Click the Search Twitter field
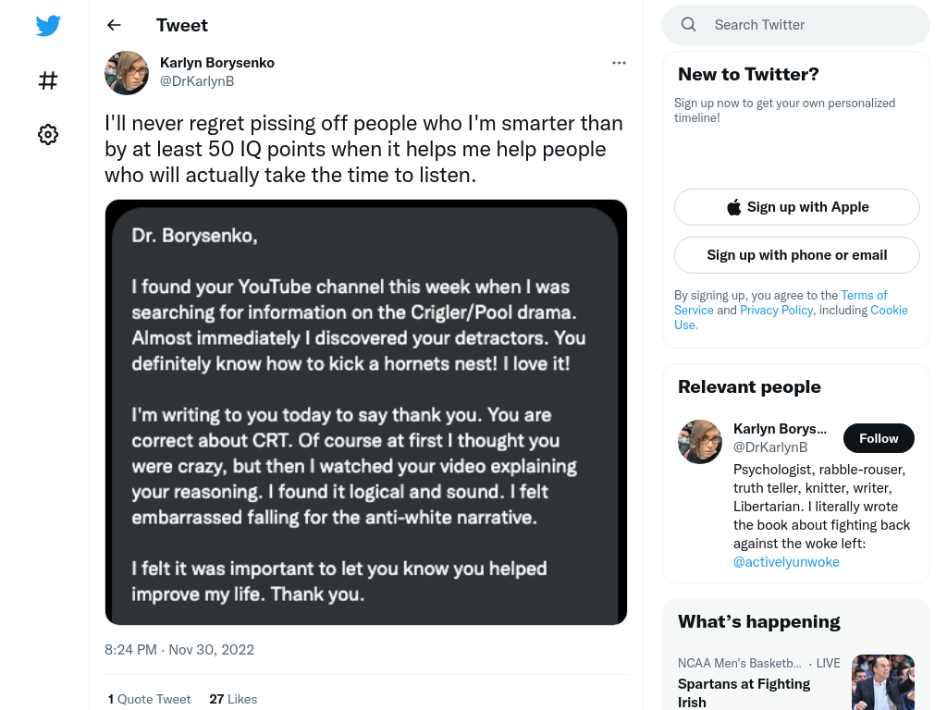 point(796,25)
